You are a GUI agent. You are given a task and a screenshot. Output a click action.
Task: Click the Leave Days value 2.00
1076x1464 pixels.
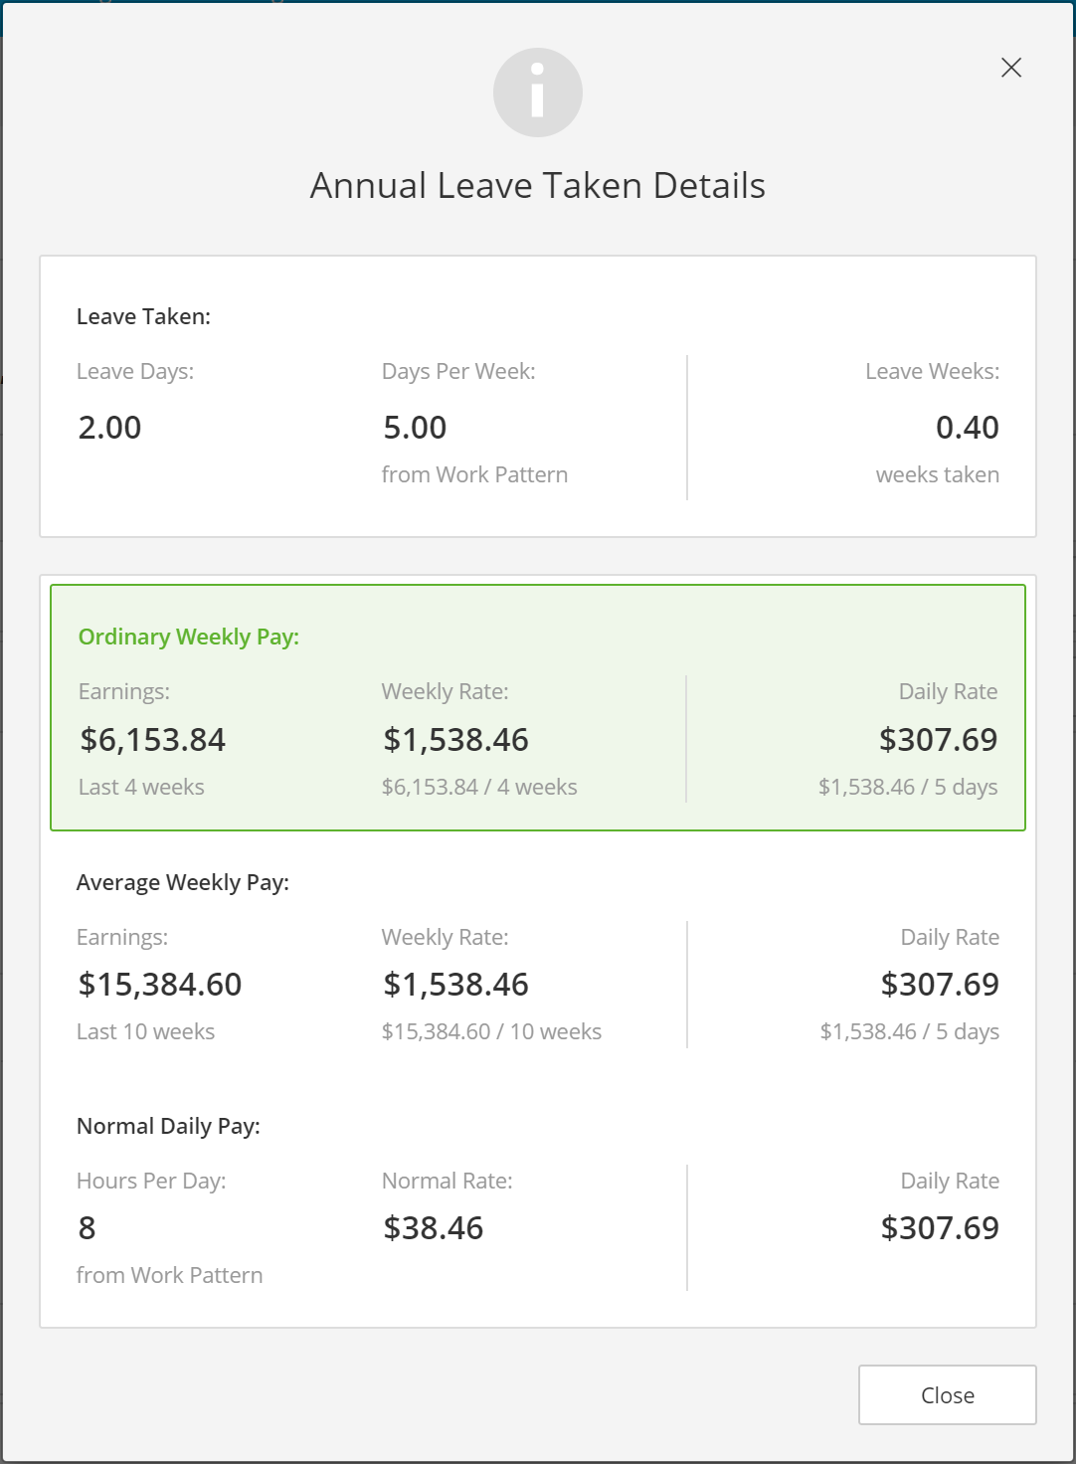coord(110,428)
